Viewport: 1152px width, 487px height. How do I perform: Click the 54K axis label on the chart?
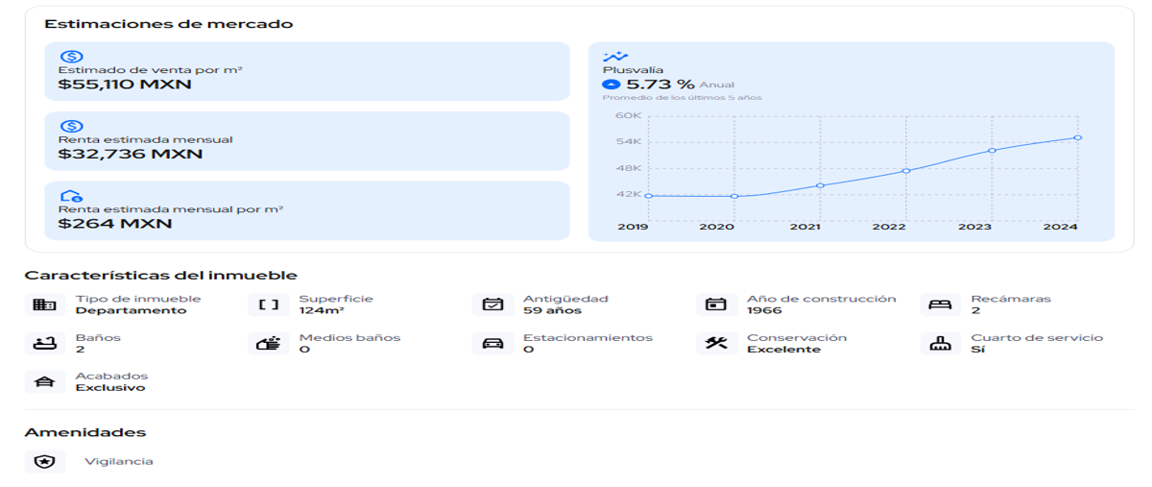(628, 142)
